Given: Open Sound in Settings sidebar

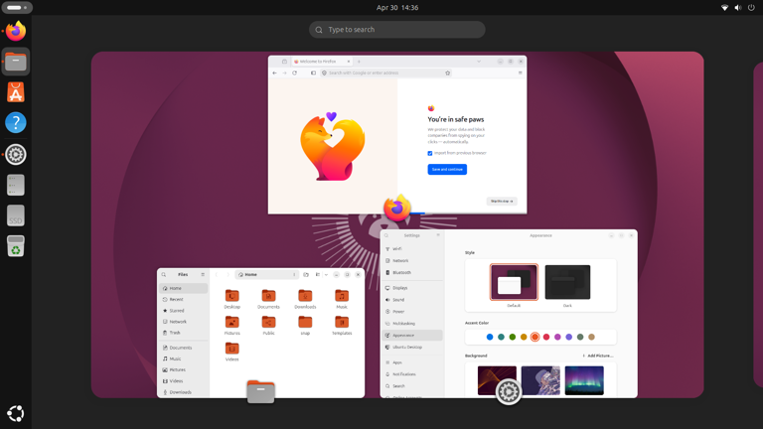Looking at the screenshot, I should (412, 300).
